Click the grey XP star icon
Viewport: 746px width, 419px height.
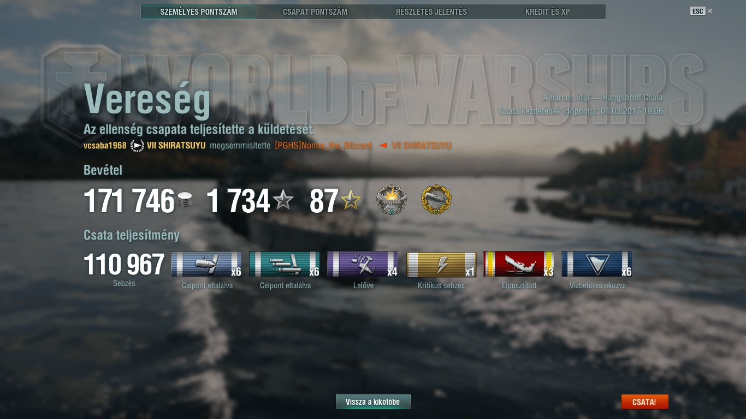pos(283,201)
